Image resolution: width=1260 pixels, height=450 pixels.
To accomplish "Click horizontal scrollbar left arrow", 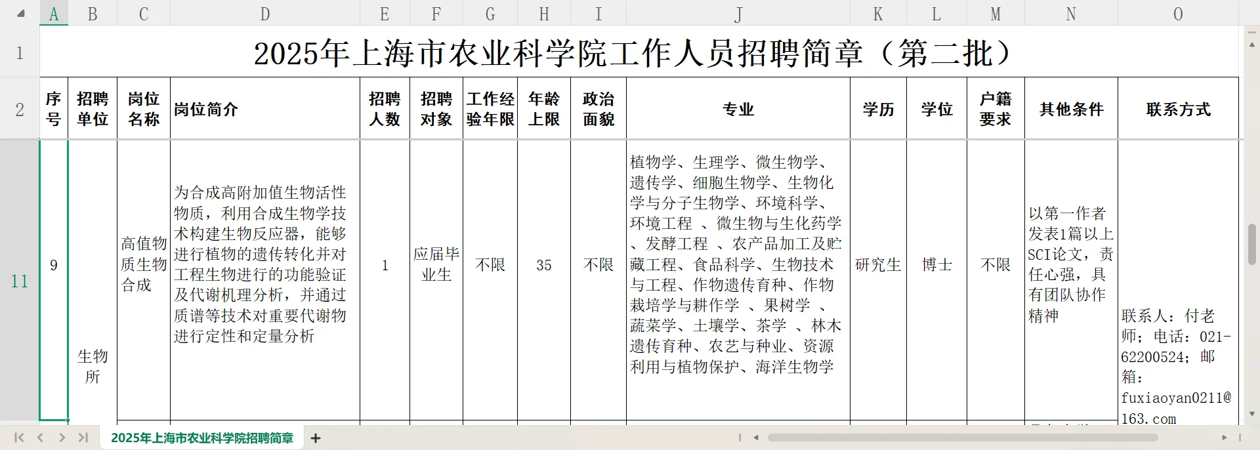I will [756, 438].
